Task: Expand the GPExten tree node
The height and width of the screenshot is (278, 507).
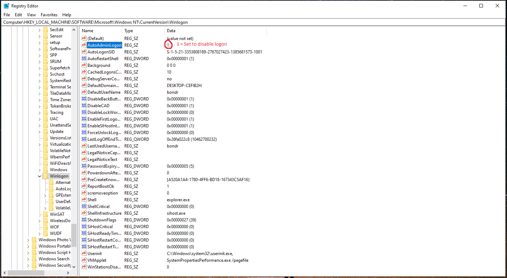Action: point(45,195)
